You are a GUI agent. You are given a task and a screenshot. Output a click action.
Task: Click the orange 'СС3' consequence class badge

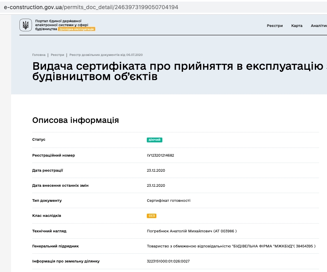152,216
